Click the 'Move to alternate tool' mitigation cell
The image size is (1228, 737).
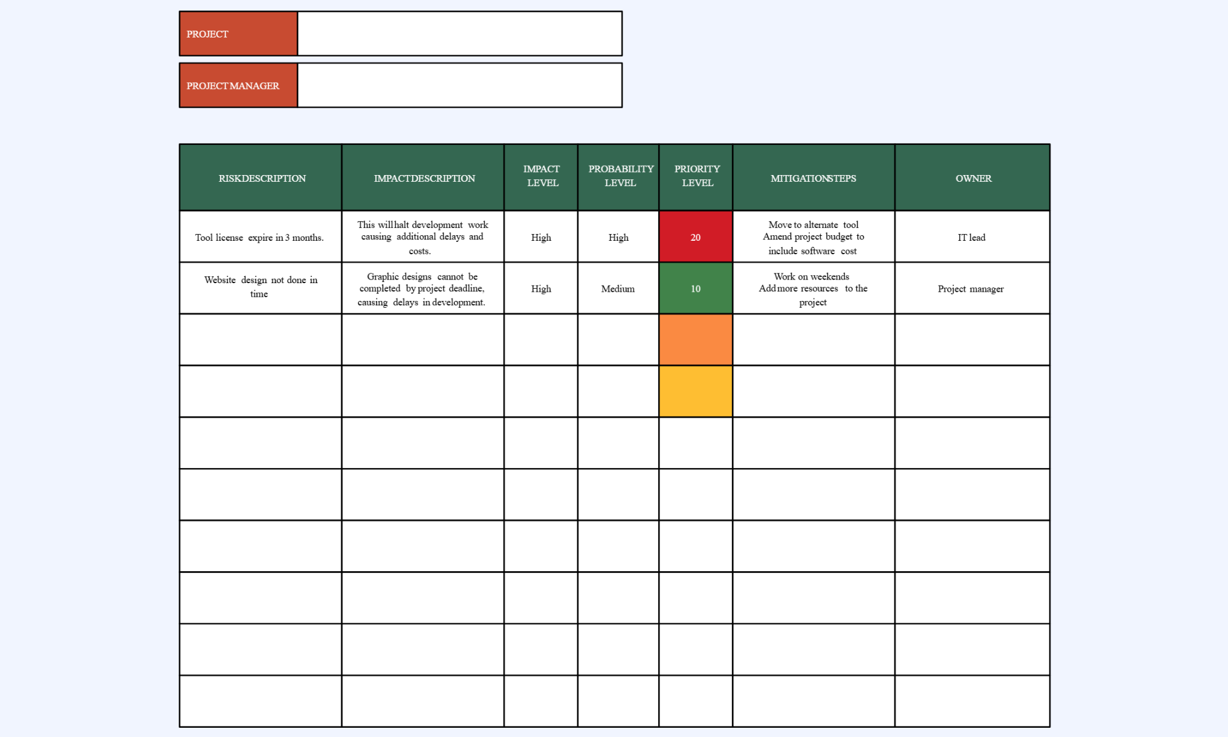pyautogui.click(x=814, y=237)
